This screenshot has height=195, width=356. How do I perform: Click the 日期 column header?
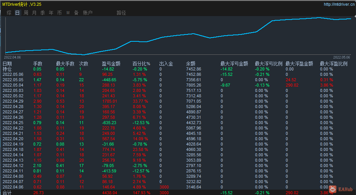point(7,64)
